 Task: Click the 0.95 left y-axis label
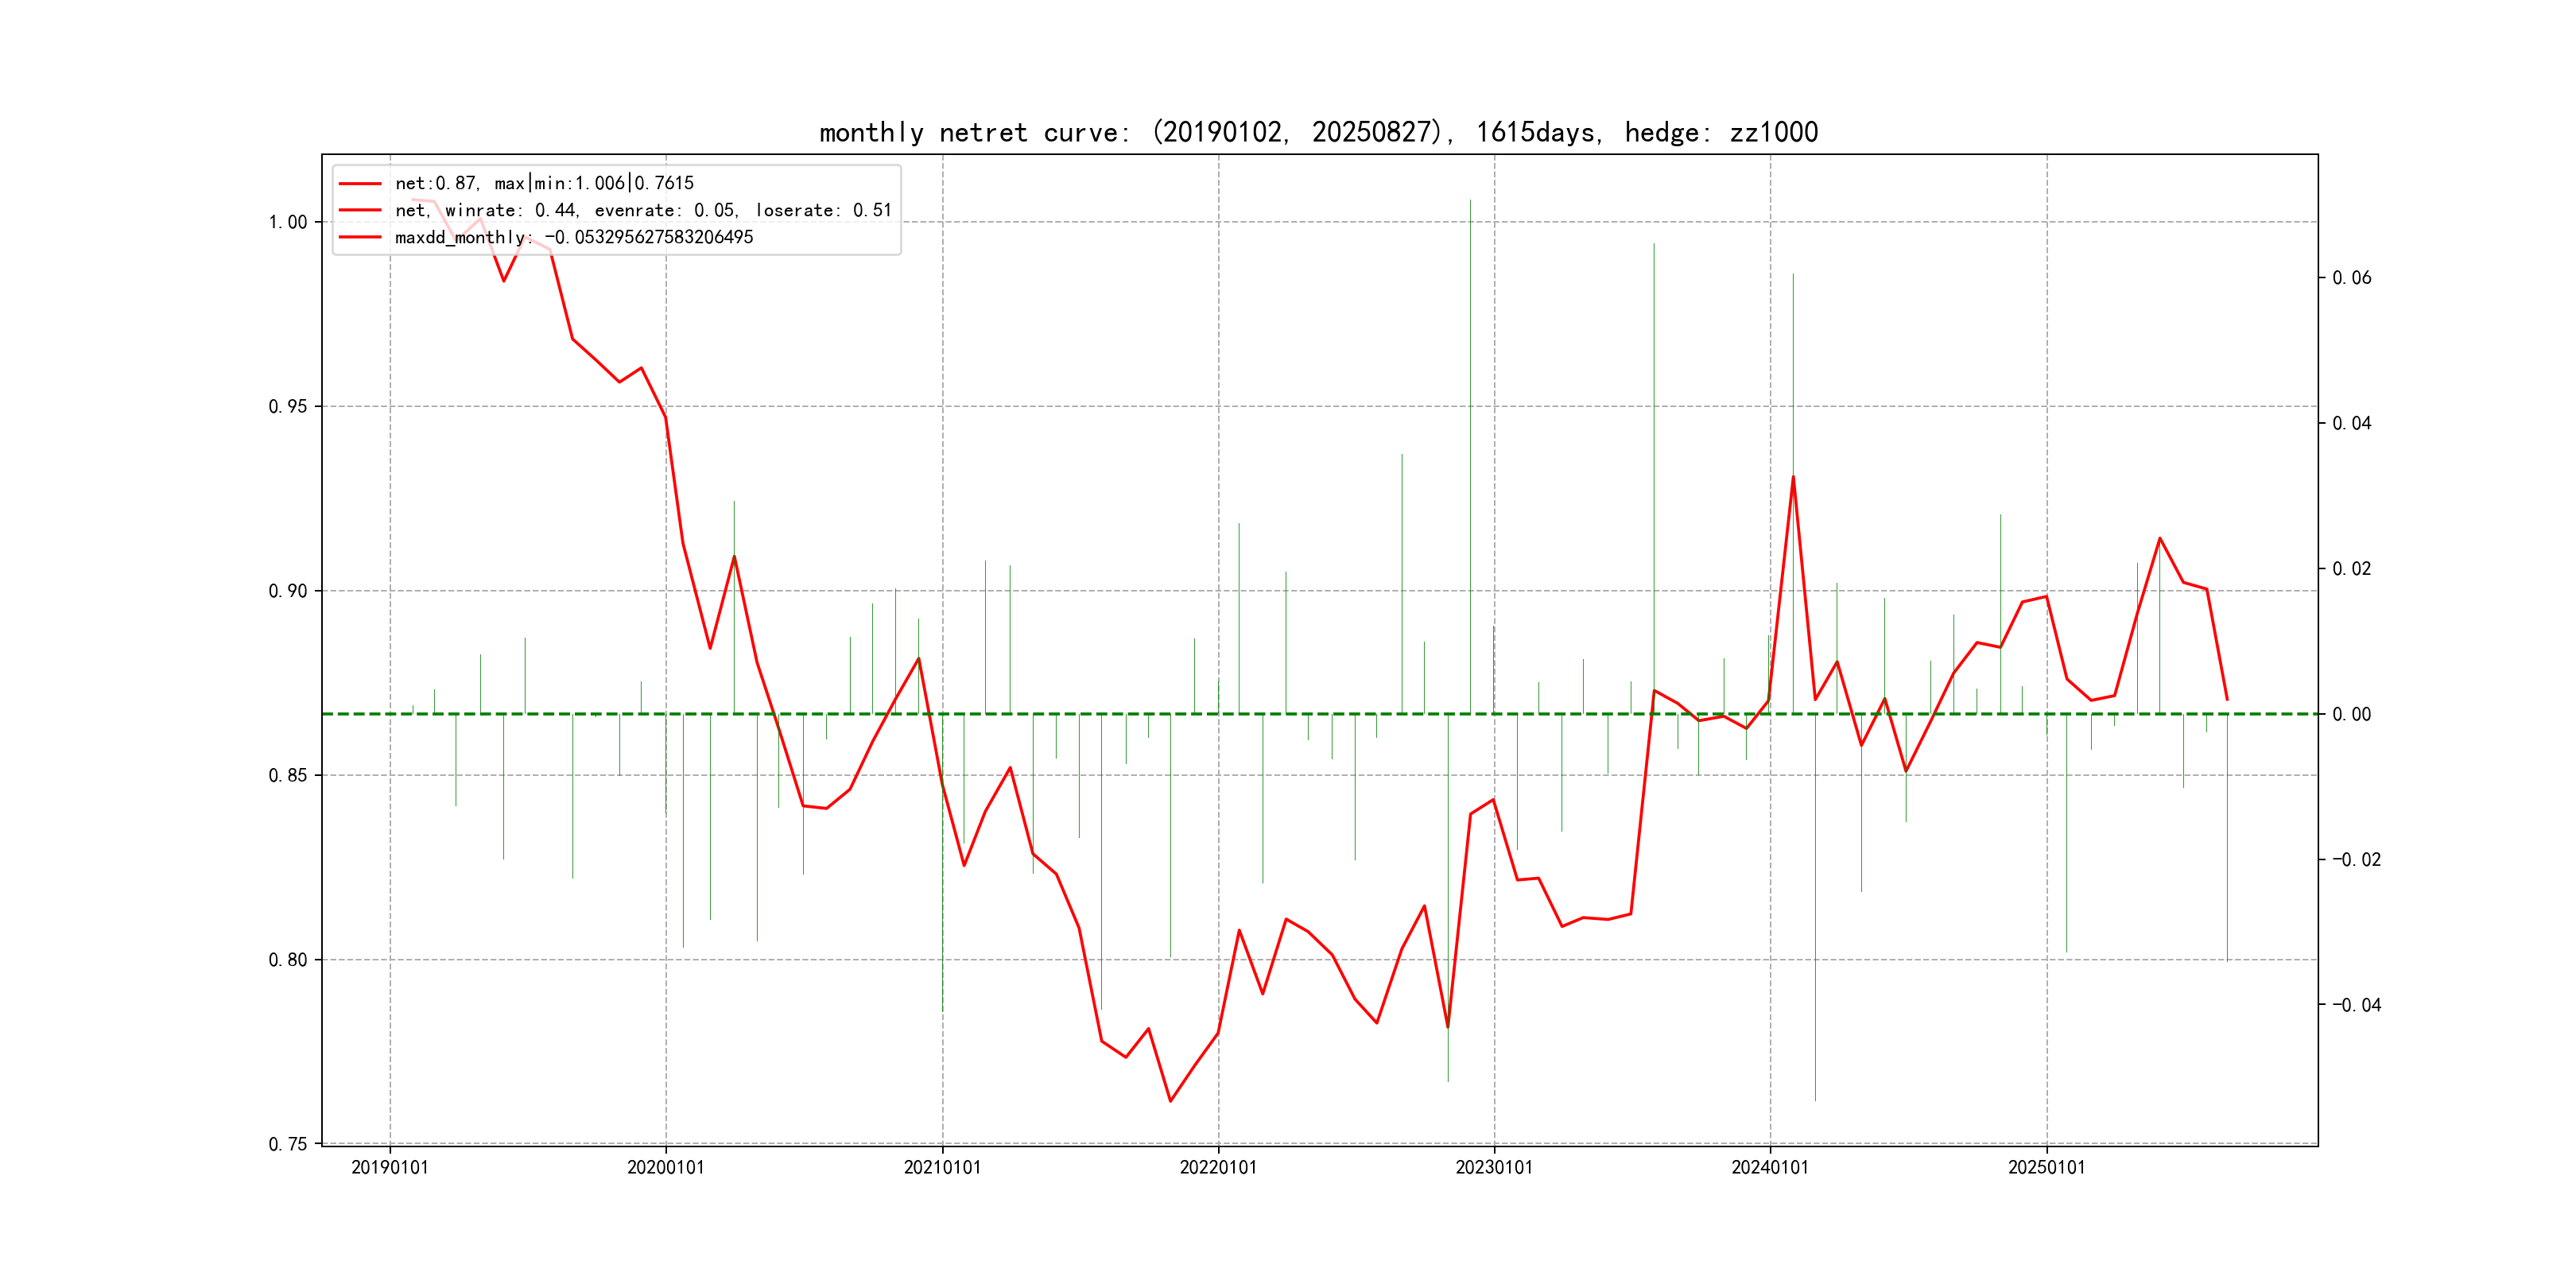pos(287,406)
